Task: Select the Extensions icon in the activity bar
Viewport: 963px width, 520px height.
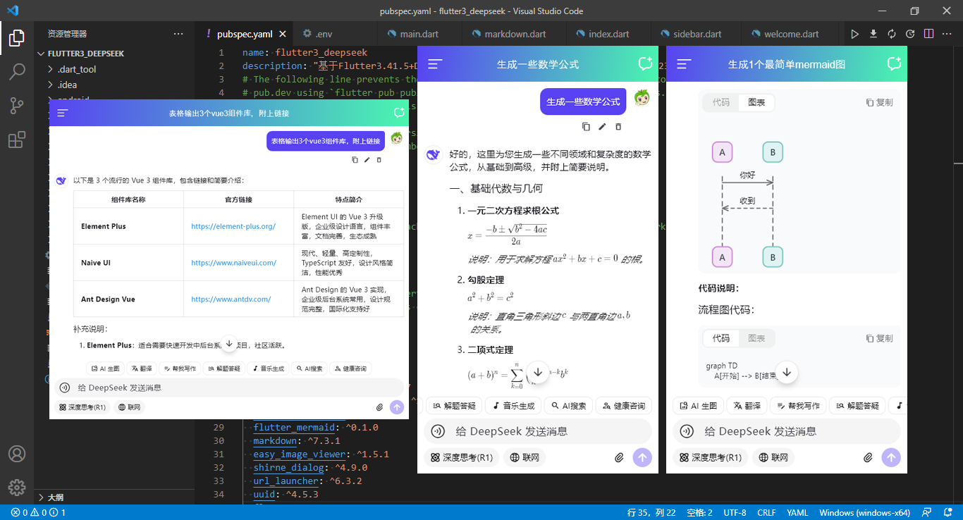Action: click(x=17, y=140)
